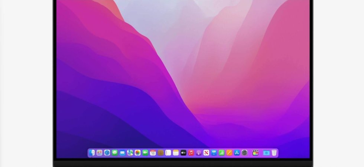Screen dimensions: 364x167
Task: Launch Keynote from the dock
Action: pyautogui.click(x=214, y=153)
